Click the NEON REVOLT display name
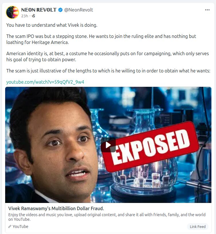 [x=39, y=10]
